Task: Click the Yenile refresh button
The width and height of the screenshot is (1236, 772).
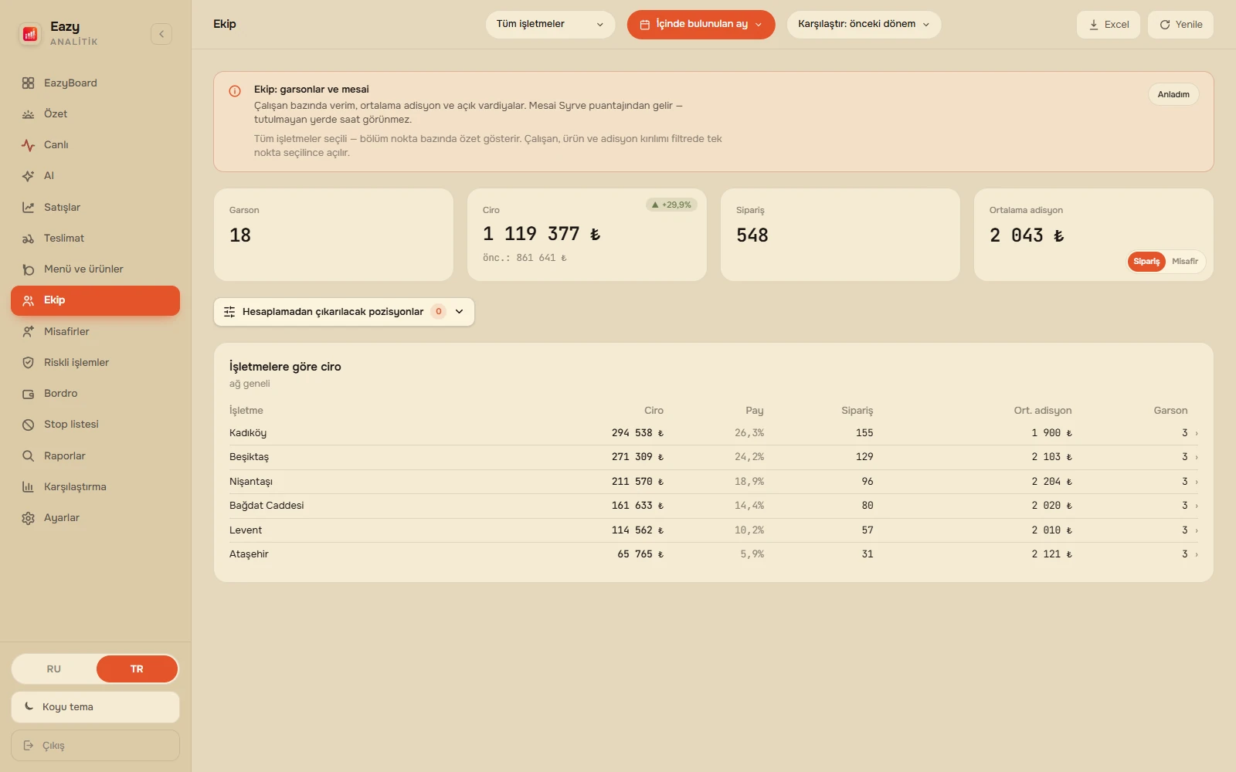Action: [x=1180, y=25]
